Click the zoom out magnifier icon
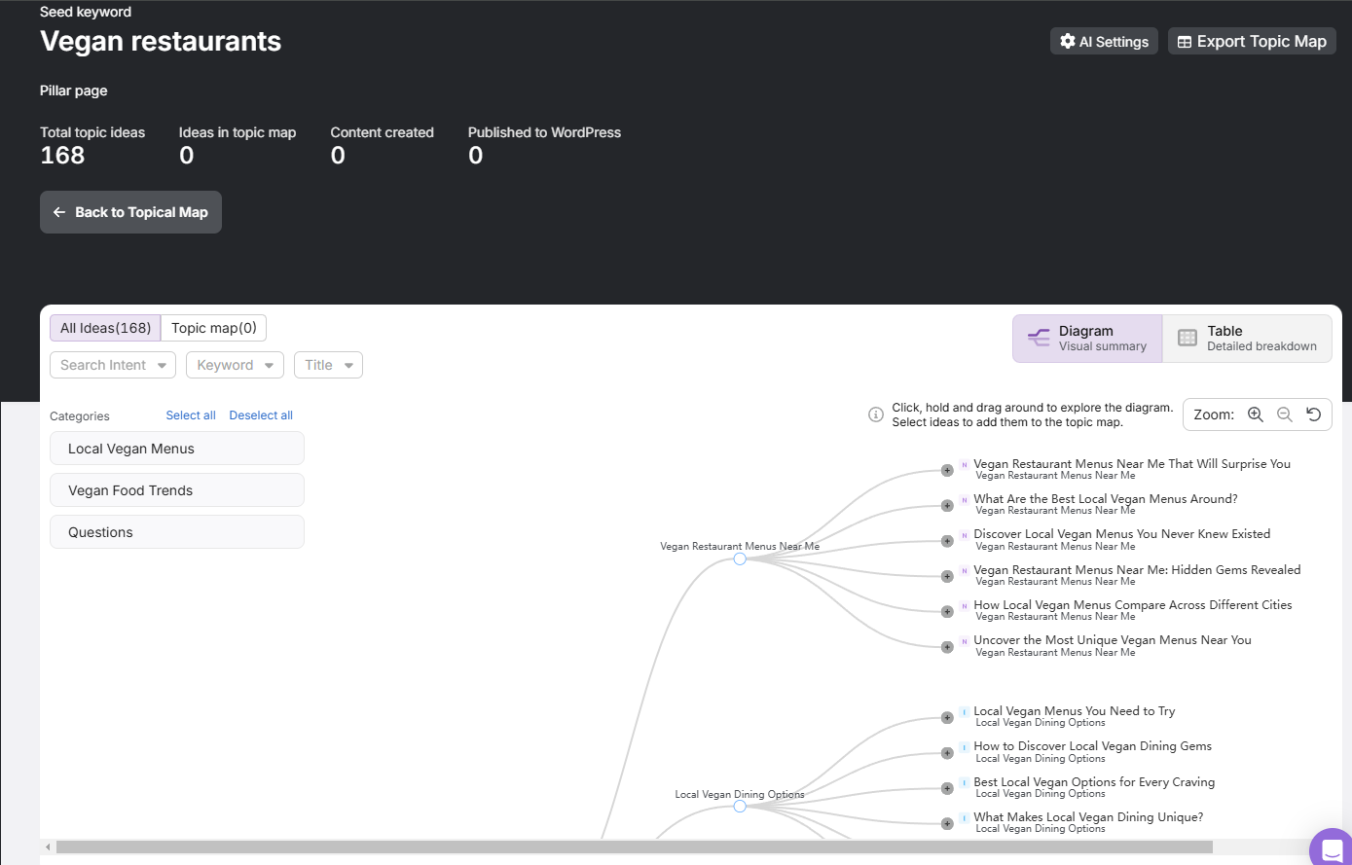The width and height of the screenshot is (1352, 865). (1285, 414)
